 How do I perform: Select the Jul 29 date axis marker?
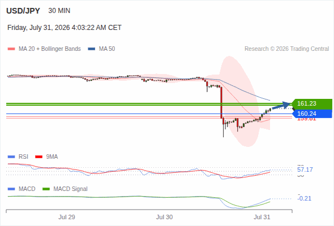[67, 217]
